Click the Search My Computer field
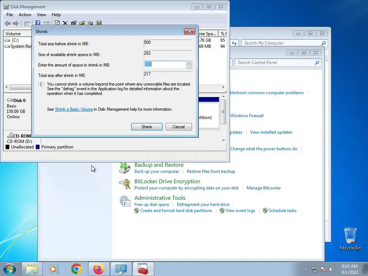 [x=282, y=43]
